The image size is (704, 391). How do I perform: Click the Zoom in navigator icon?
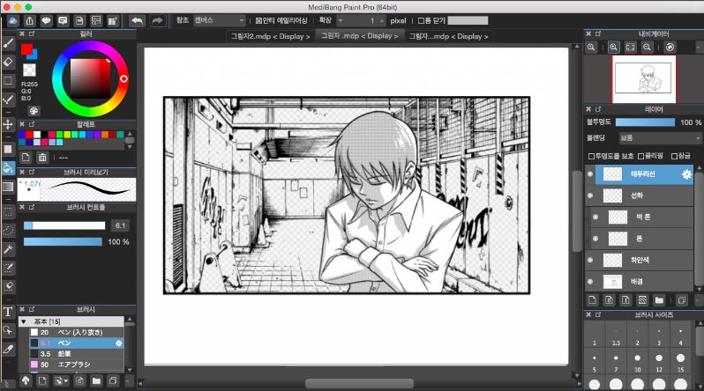[x=613, y=47]
